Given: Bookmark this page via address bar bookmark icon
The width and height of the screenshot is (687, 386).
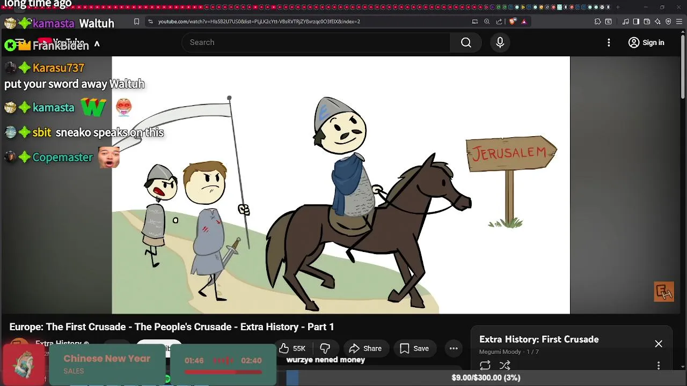Looking at the screenshot, I should pos(136,21).
